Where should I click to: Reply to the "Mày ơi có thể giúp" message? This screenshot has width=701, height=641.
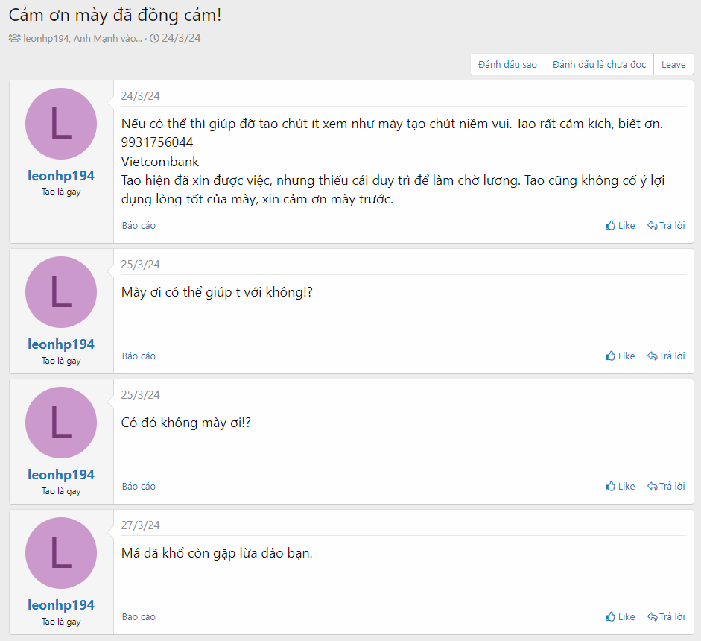point(666,356)
